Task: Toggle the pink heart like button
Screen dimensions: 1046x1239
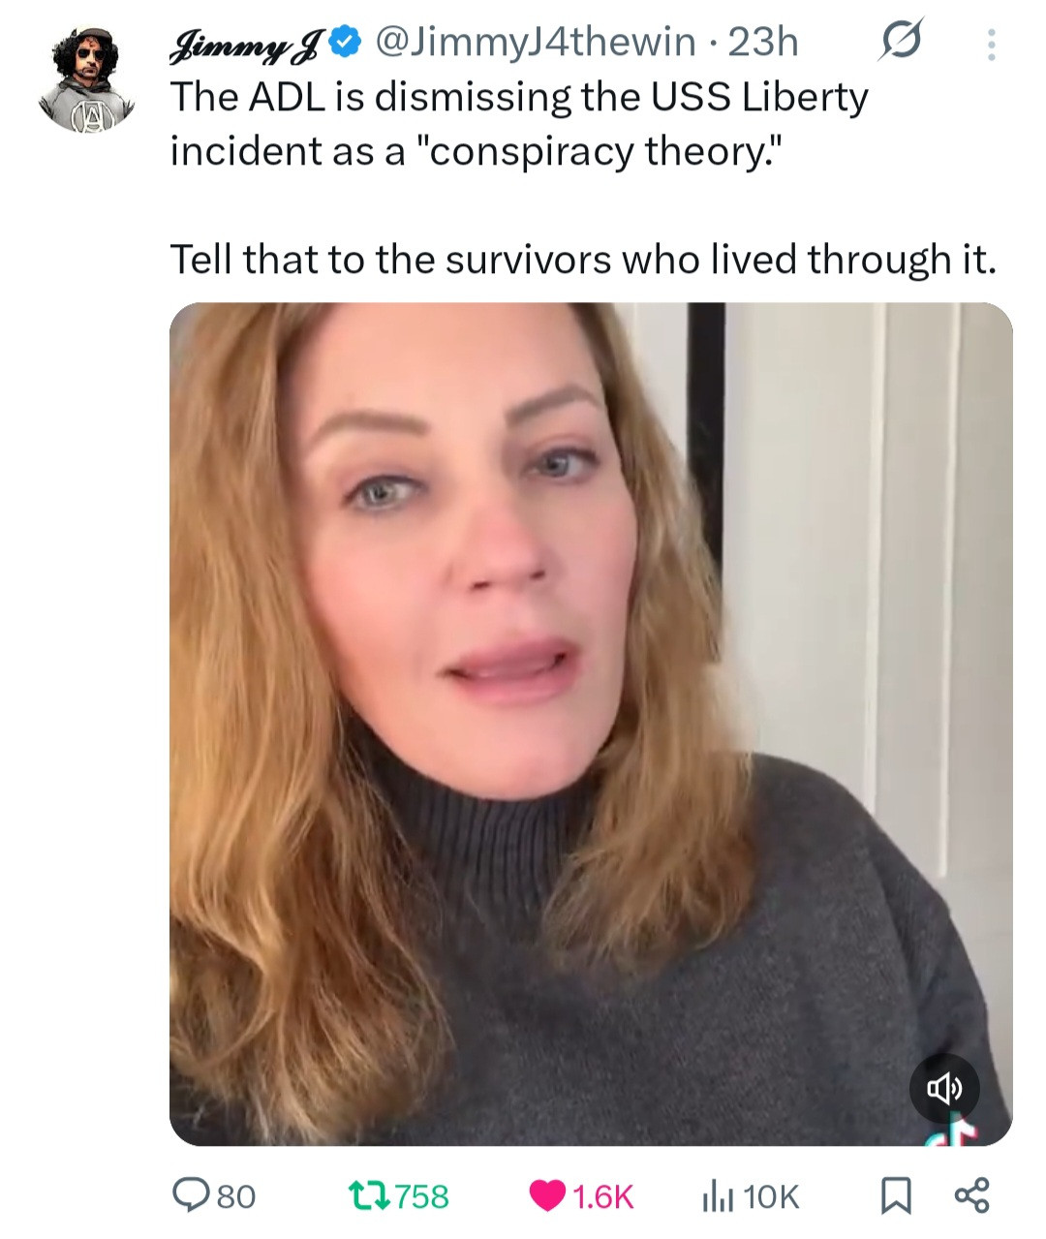Action: (547, 1197)
